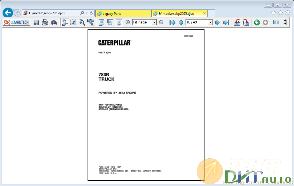Open Favorites with star icon
Screen dimensions: 294x186
[x=280, y=13]
